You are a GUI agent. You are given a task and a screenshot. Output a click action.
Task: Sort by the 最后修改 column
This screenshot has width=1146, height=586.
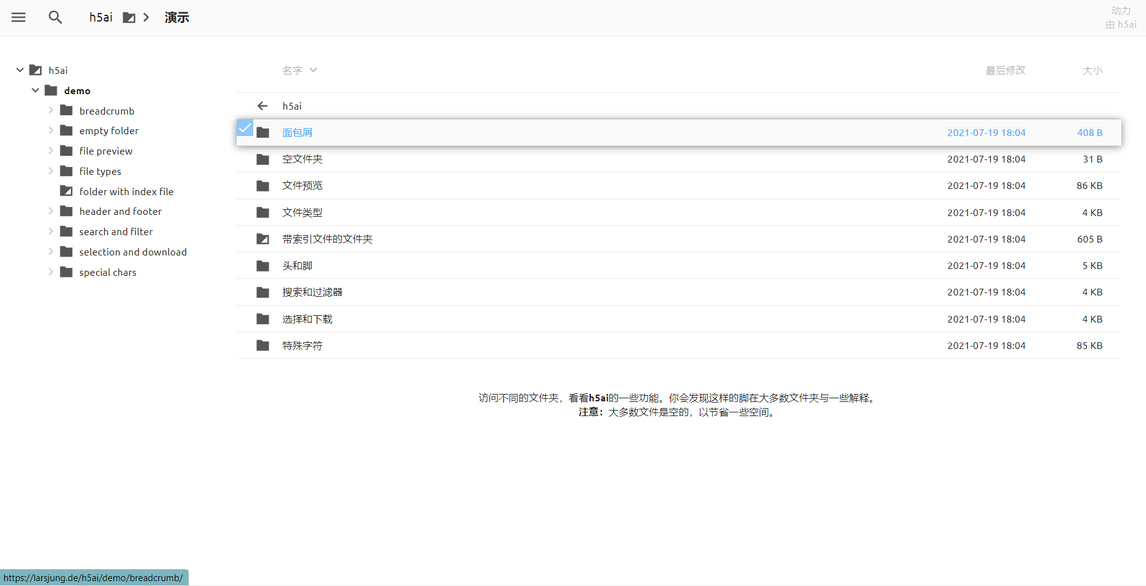1006,70
